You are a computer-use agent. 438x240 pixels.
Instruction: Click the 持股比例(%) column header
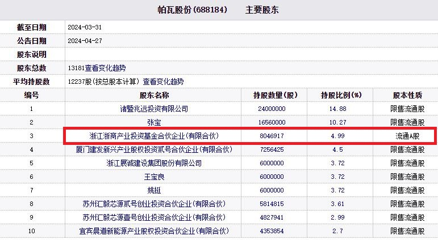[x=341, y=95]
